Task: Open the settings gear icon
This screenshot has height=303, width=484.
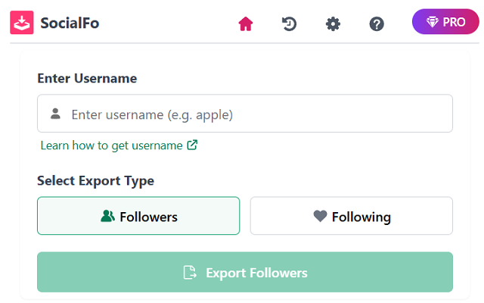Action: coord(333,23)
